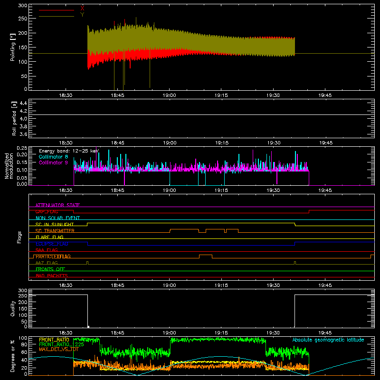Image resolution: width=380 pixels, height=380 pixels.
Task: Click the yellow FRONT_RATIO legend entry
Action: click(x=54, y=340)
